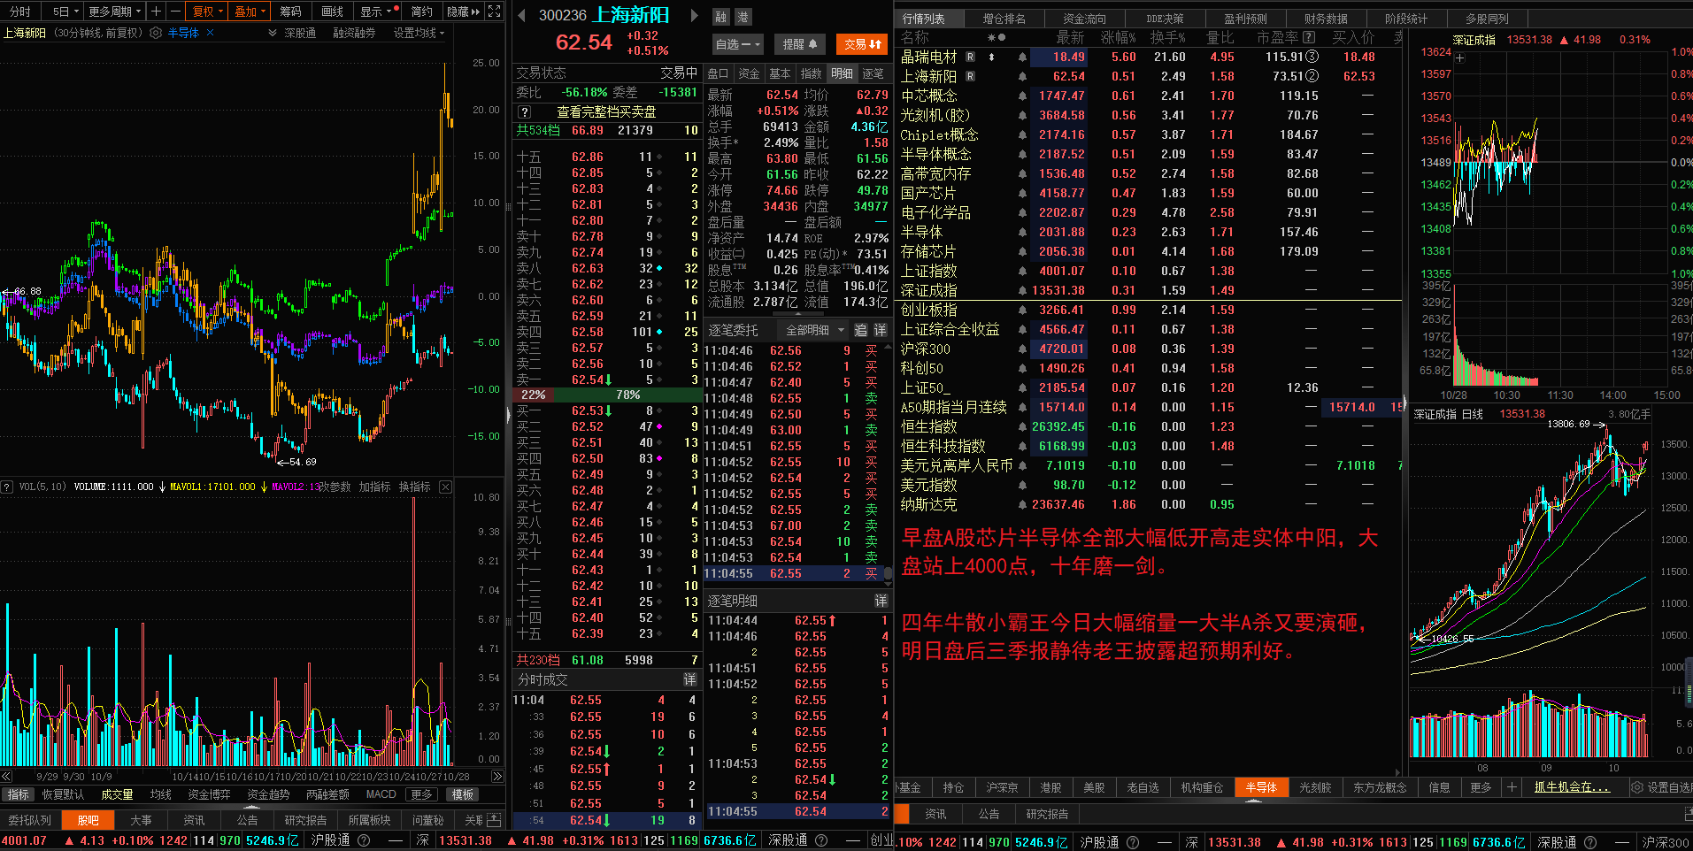Click the orange 交易 trade button
1693x851 pixels.
pos(862,44)
